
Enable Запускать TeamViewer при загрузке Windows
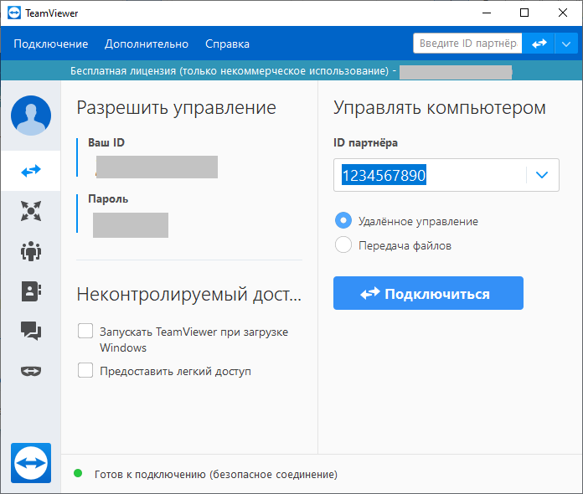(85, 331)
